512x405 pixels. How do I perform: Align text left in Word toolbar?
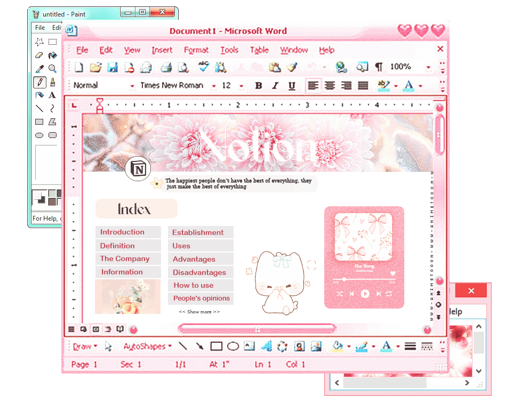tap(313, 85)
